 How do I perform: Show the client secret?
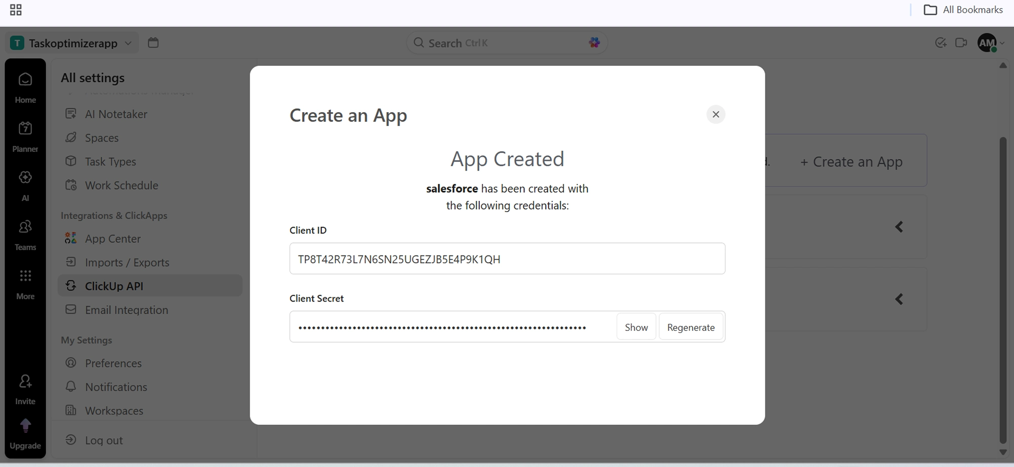[x=636, y=327]
